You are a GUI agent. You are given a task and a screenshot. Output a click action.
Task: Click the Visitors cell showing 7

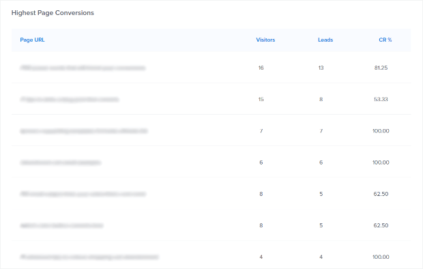click(x=261, y=131)
